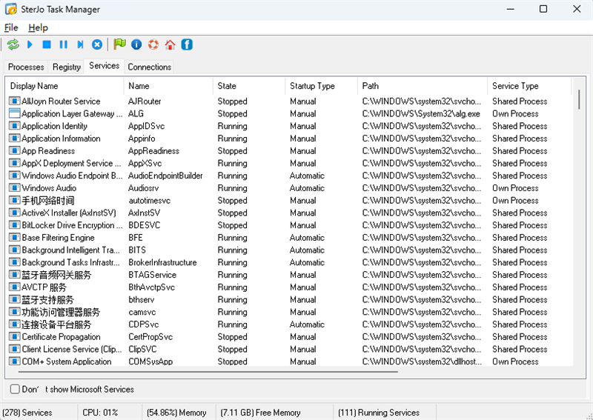Click the (54.86%) Memory status entry
The width and height of the screenshot is (593, 420).
[176, 413]
